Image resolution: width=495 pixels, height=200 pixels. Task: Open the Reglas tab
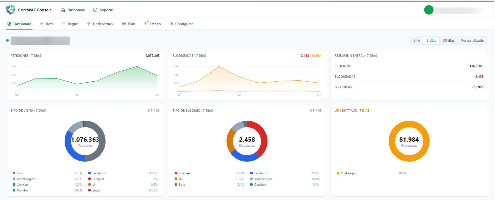[x=70, y=24]
